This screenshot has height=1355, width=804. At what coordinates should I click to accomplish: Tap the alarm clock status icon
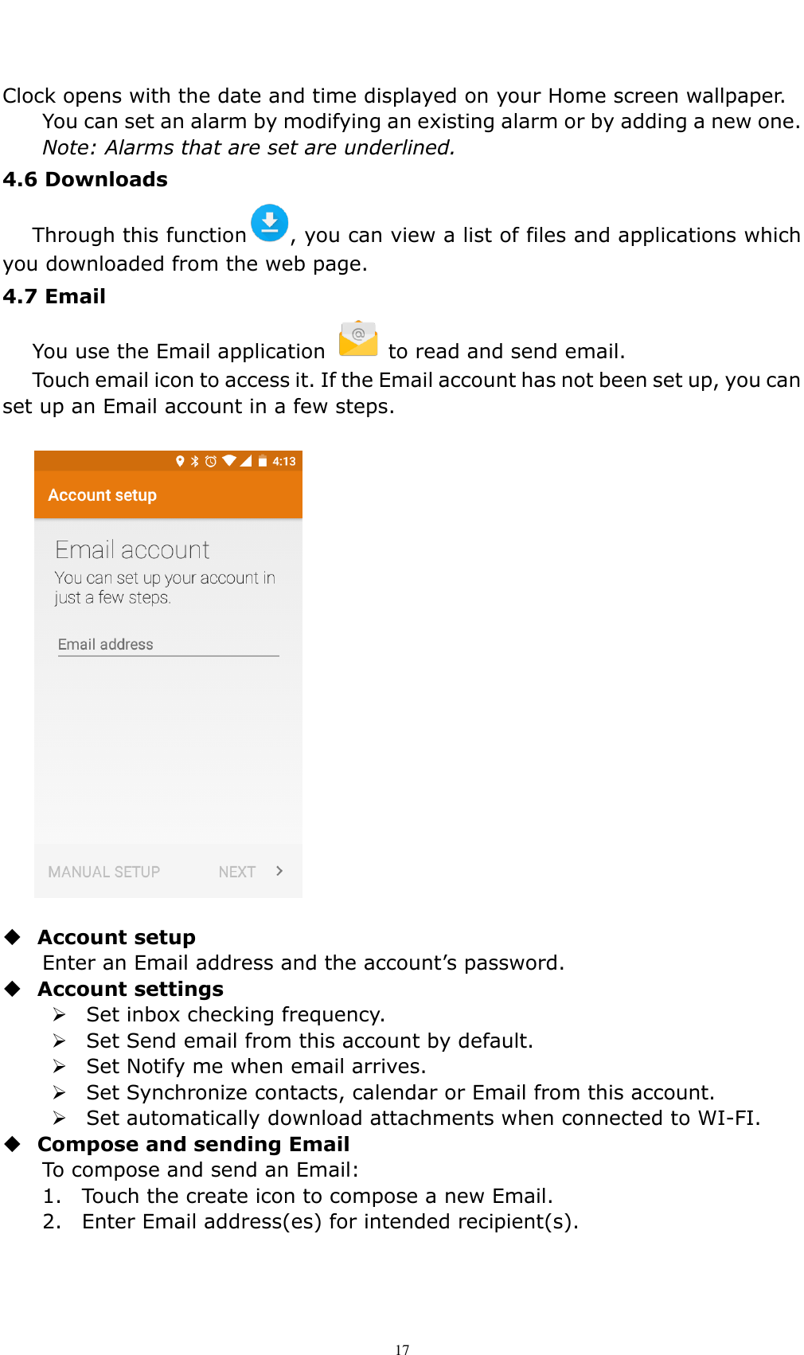pos(211,461)
